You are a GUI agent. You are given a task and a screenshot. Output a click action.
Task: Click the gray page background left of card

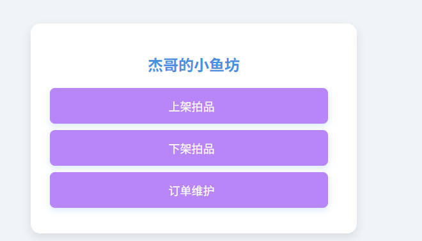15,120
